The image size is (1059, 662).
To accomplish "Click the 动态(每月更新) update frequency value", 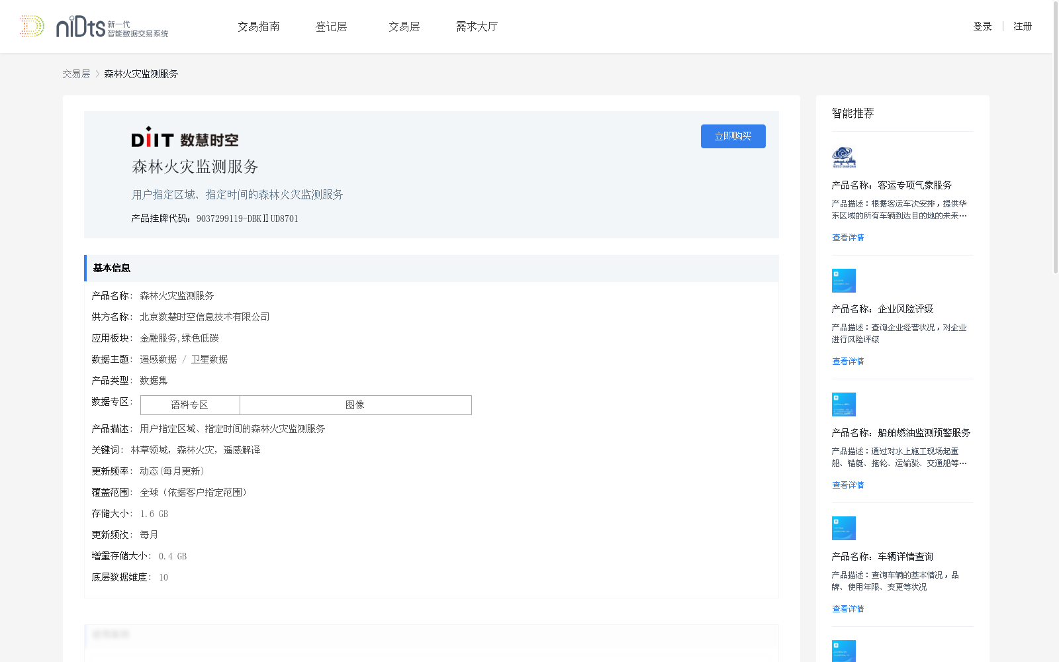I will tap(172, 471).
